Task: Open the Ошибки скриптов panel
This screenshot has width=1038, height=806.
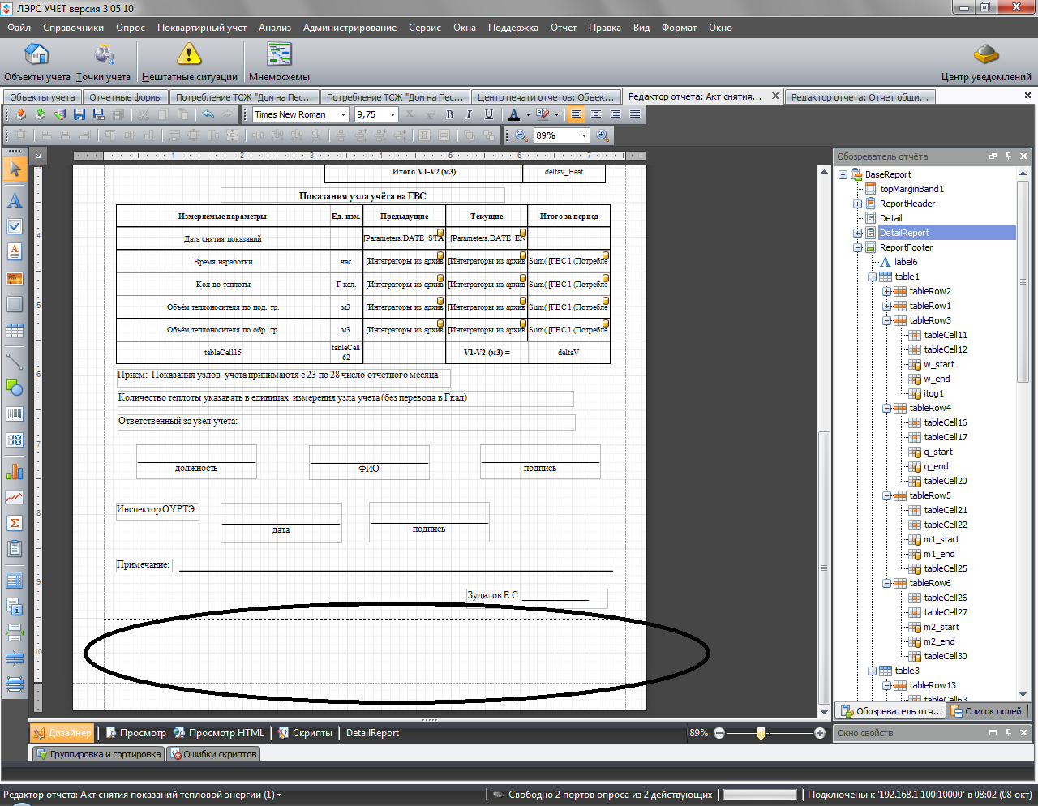Action: (213, 754)
